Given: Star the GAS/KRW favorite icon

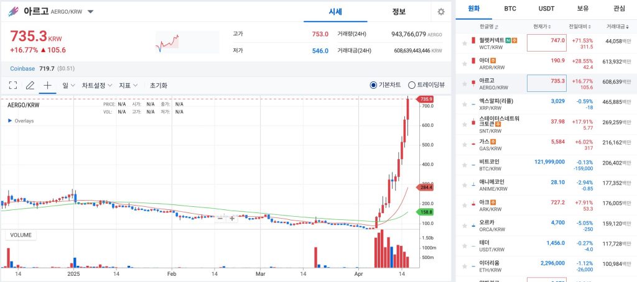Looking at the screenshot, I should [x=464, y=145].
